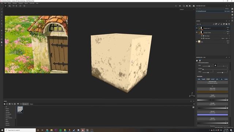
Task: Open the Viewport menu
Action: 20,3
